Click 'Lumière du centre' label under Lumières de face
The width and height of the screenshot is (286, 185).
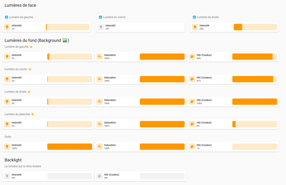point(114,17)
